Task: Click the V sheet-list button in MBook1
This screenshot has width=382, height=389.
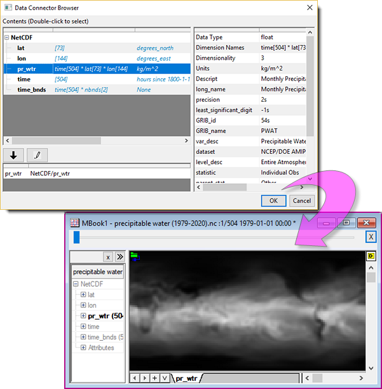Action: pyautogui.click(x=165, y=378)
